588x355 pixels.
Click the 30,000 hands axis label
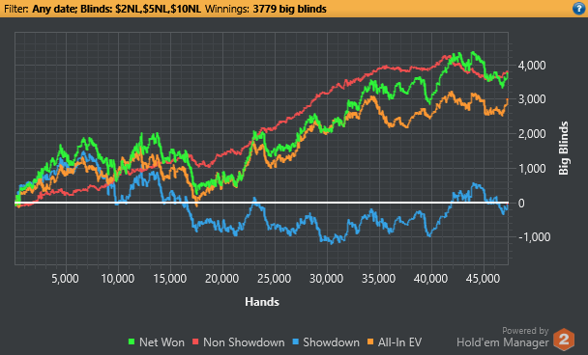326,279
